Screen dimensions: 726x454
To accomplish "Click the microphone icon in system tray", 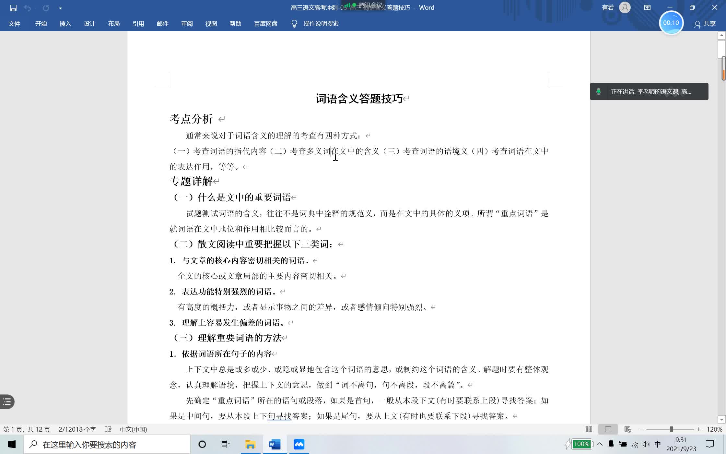I will (x=611, y=444).
